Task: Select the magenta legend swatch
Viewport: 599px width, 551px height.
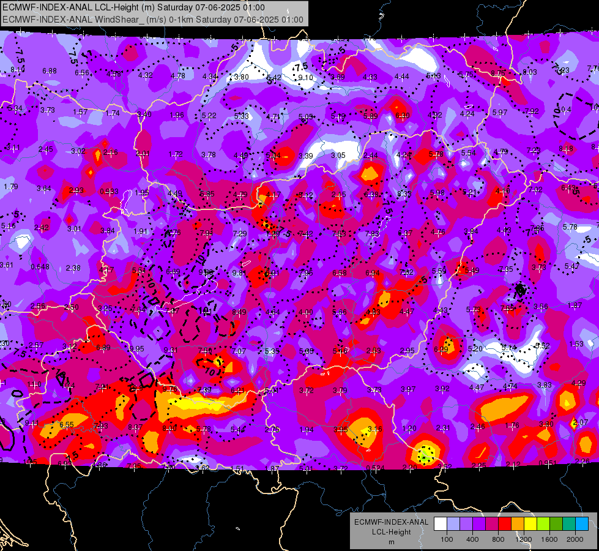Action: tap(492, 524)
